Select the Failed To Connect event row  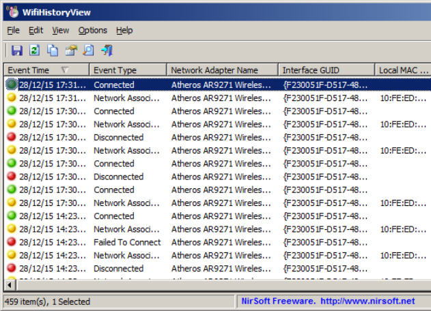pos(127,242)
